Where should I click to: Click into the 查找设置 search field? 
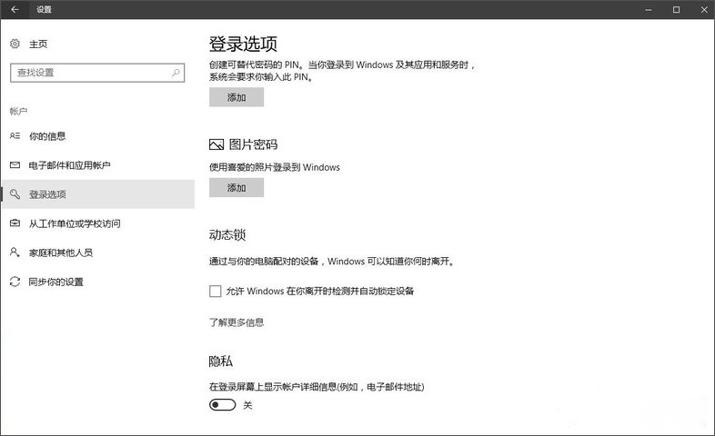[89, 72]
